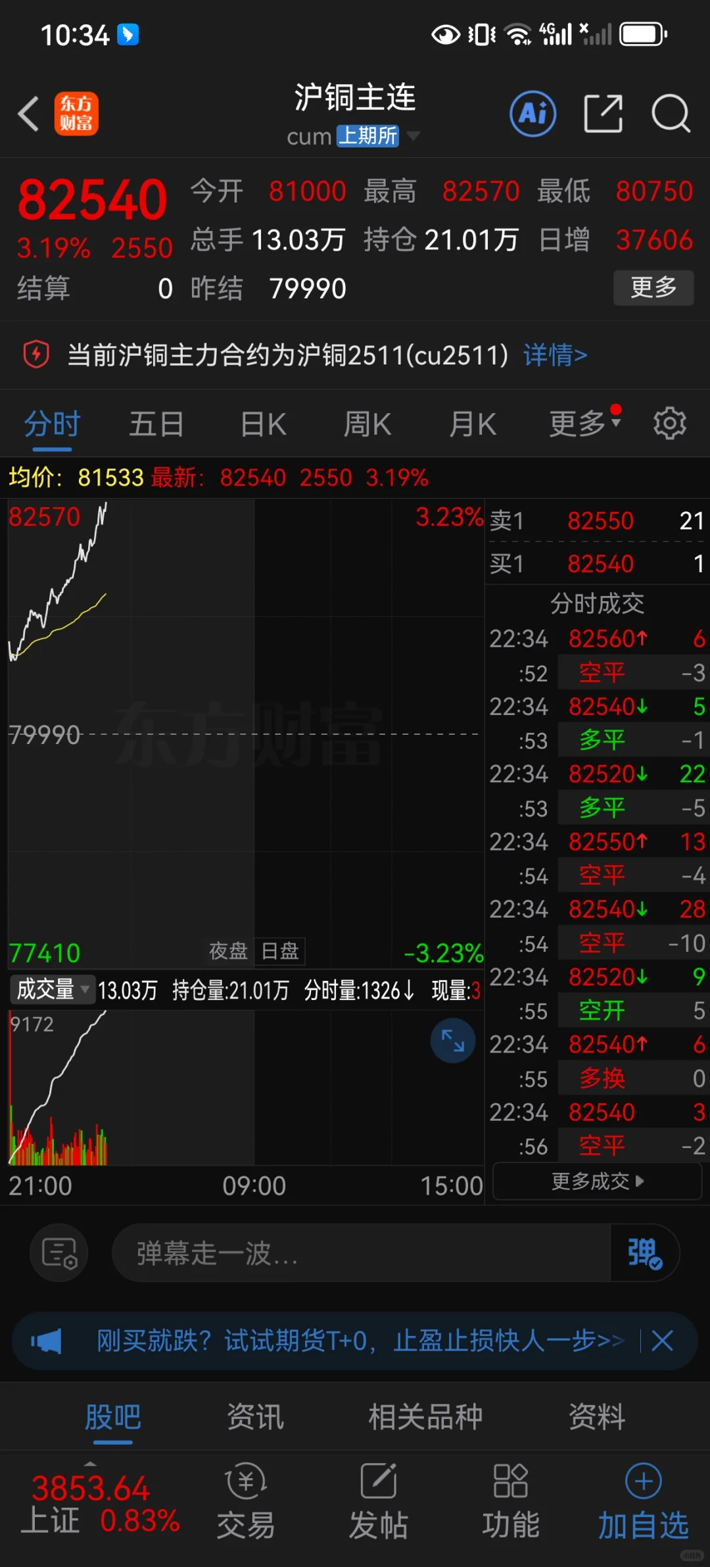
Task: Tap the 今开 81000 value
Action: pos(307,191)
